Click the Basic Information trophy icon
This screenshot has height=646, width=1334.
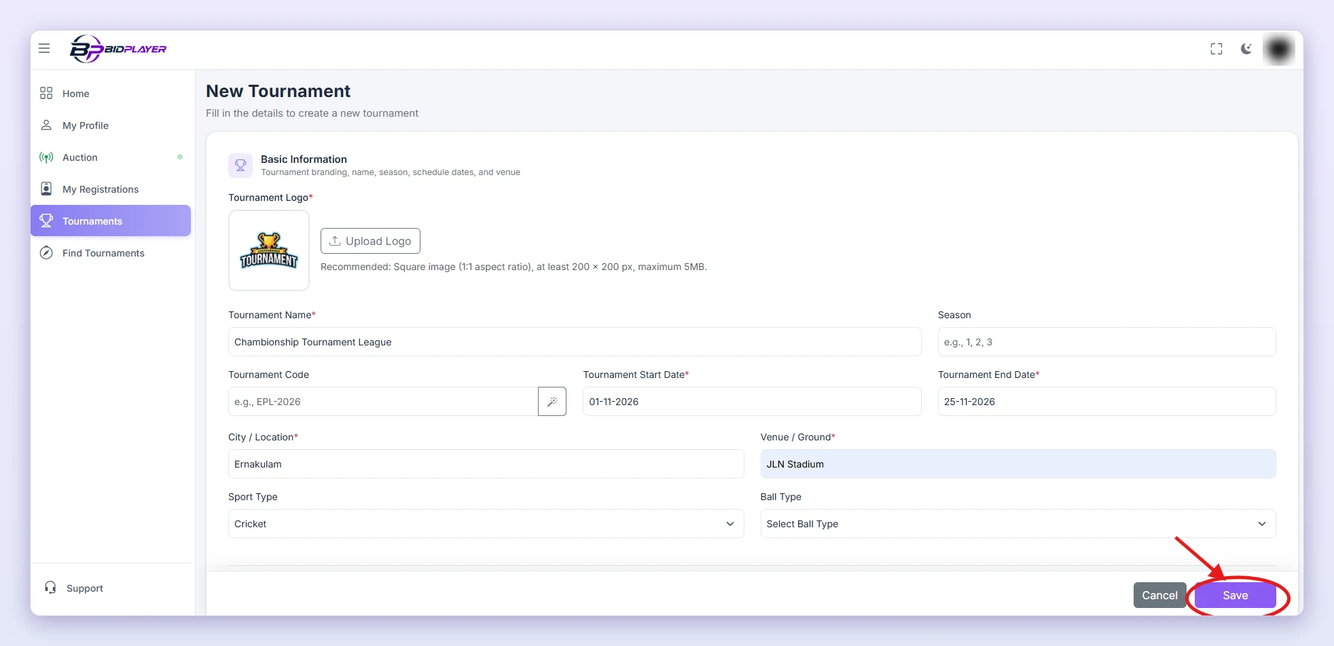(x=240, y=165)
